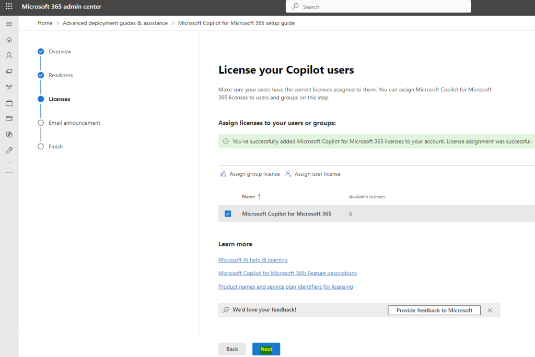535x357 pixels.
Task: Open Devices icon in sidebar
Action: click(9, 72)
